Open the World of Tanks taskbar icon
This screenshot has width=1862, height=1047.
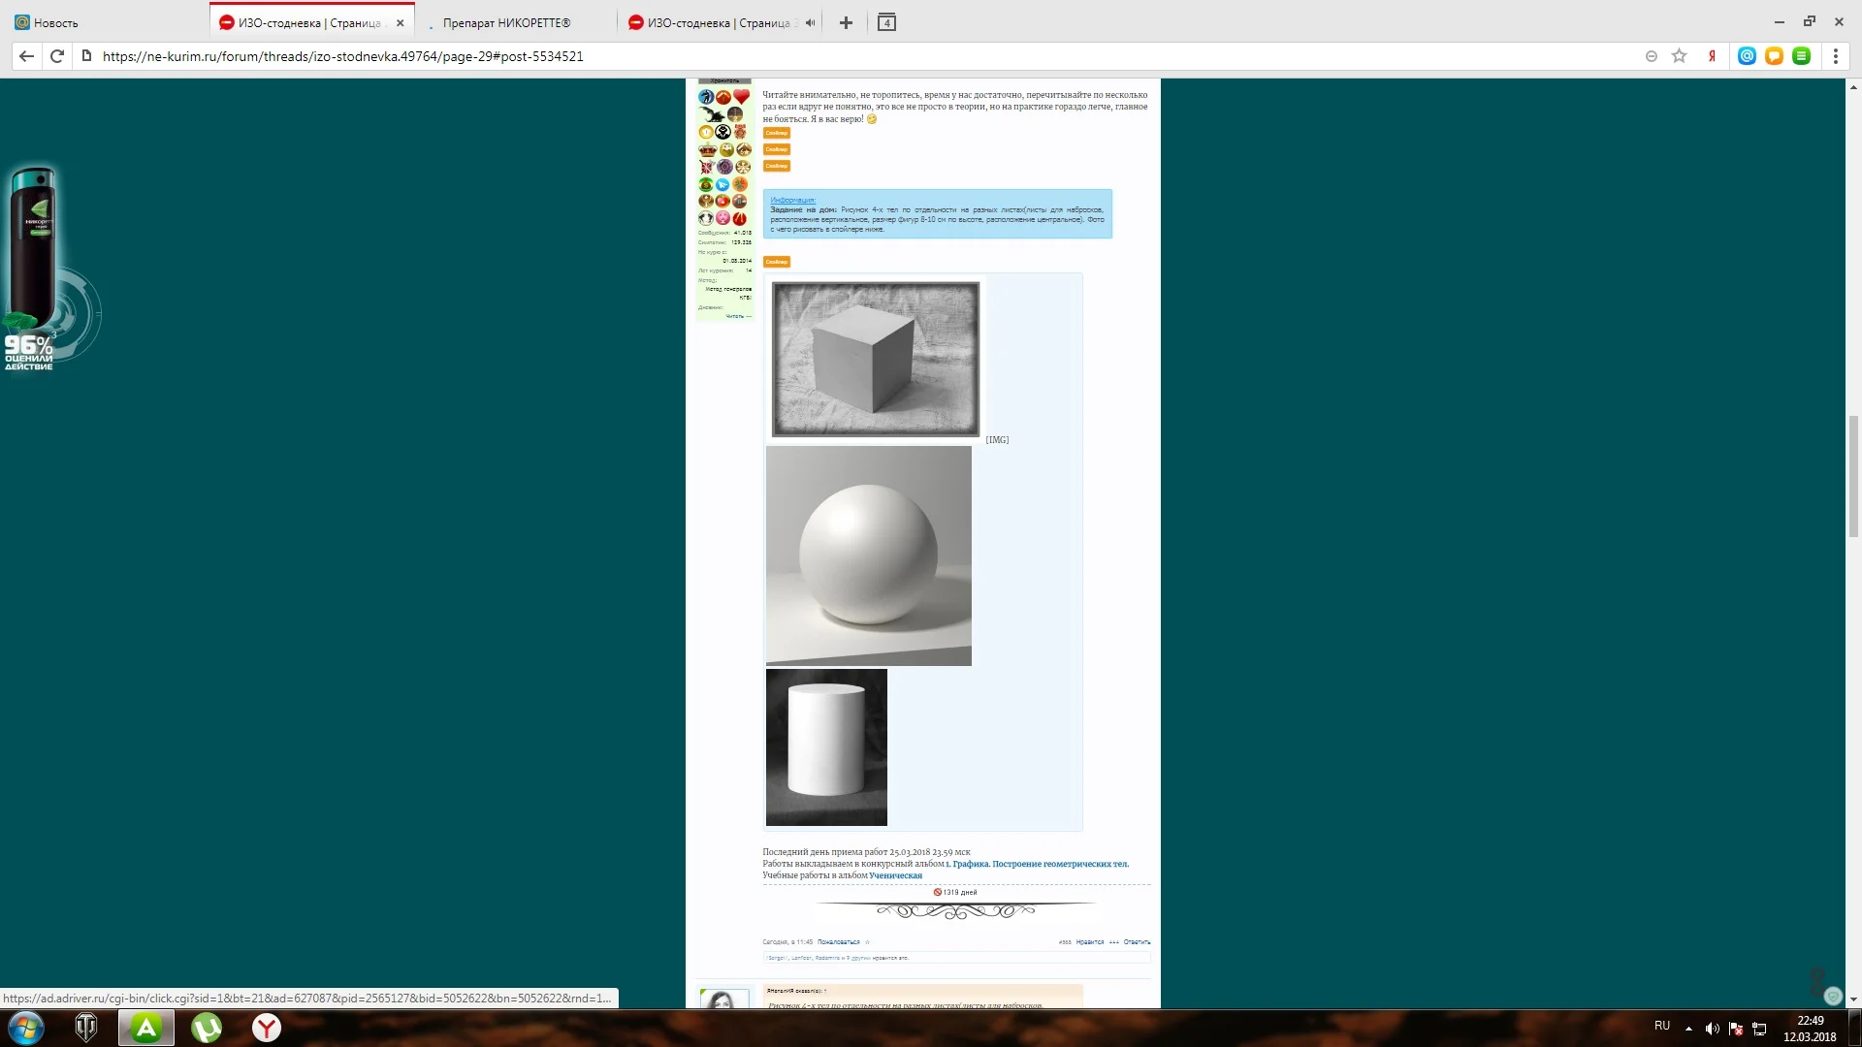(86, 1028)
